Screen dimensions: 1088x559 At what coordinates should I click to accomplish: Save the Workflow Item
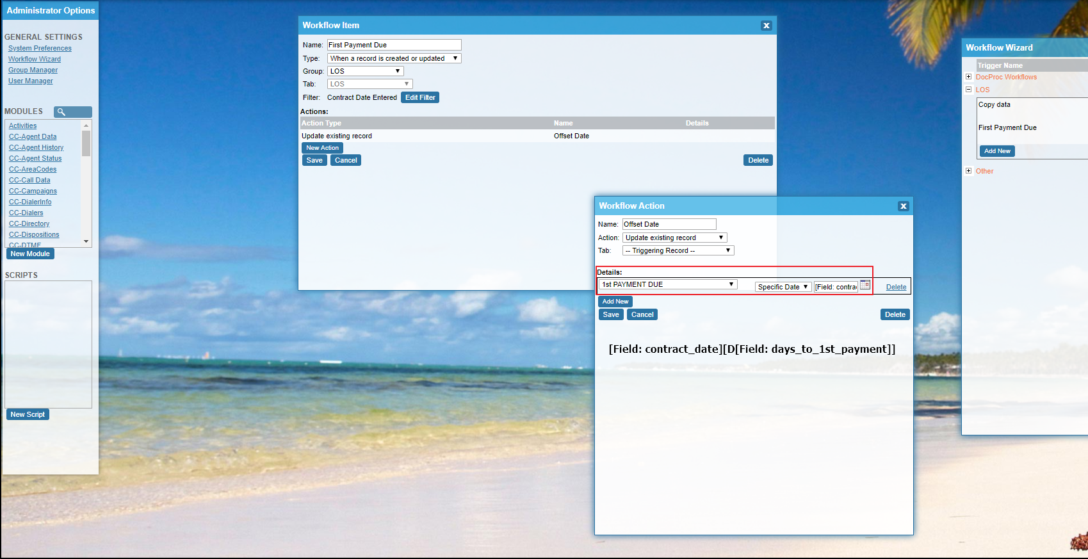pyautogui.click(x=314, y=160)
